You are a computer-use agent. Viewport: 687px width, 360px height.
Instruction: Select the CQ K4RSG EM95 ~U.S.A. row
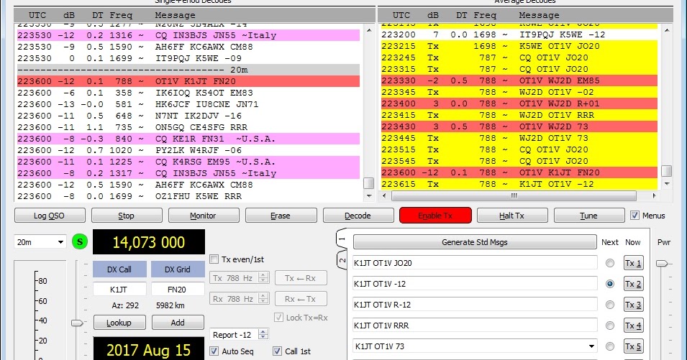pyautogui.click(x=188, y=162)
